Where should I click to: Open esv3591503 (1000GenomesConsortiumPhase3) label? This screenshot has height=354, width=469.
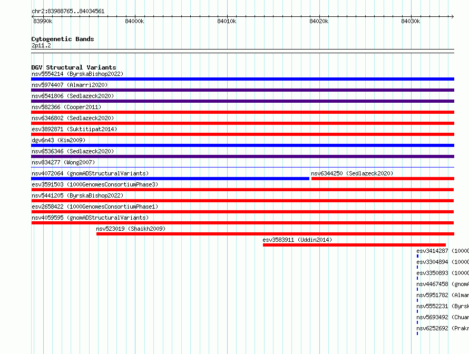click(95, 184)
